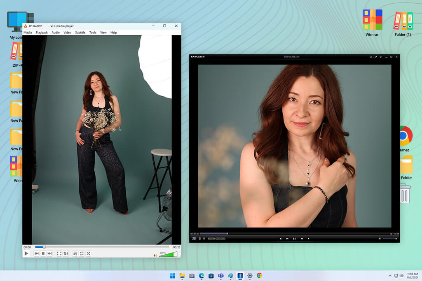422x281 pixels.
Task: Open the Audio menu in VLC
Action: click(x=56, y=33)
